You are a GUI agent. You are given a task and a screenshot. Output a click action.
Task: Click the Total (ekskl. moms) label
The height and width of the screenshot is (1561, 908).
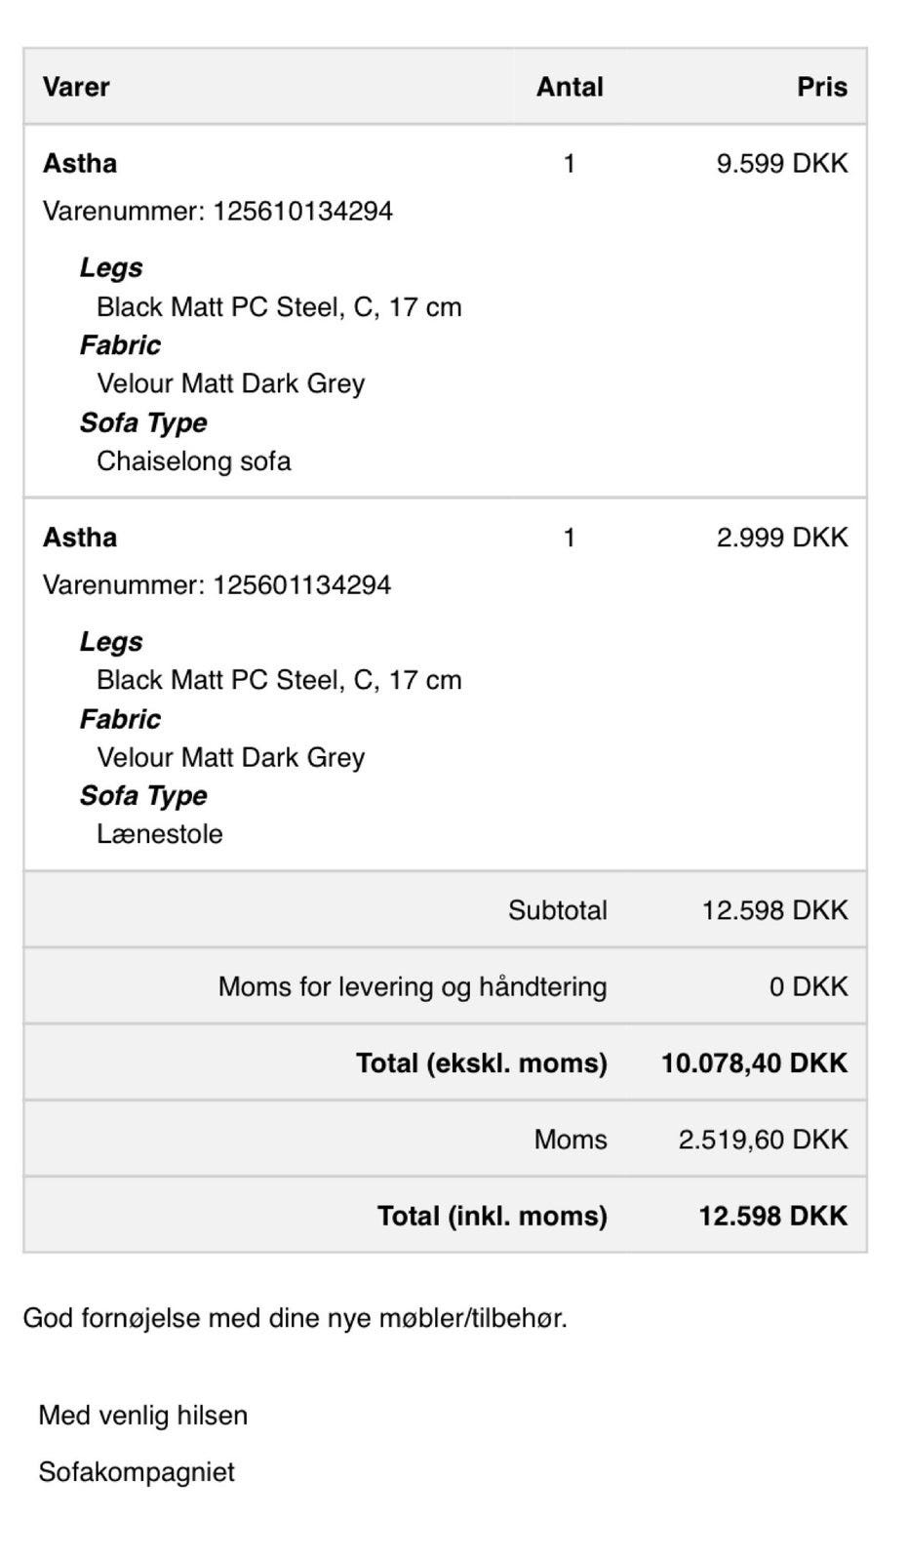[481, 1062]
